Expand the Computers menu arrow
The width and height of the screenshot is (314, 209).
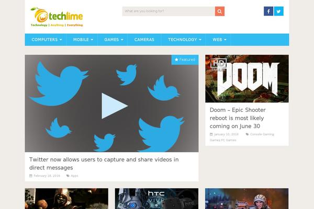(61, 40)
